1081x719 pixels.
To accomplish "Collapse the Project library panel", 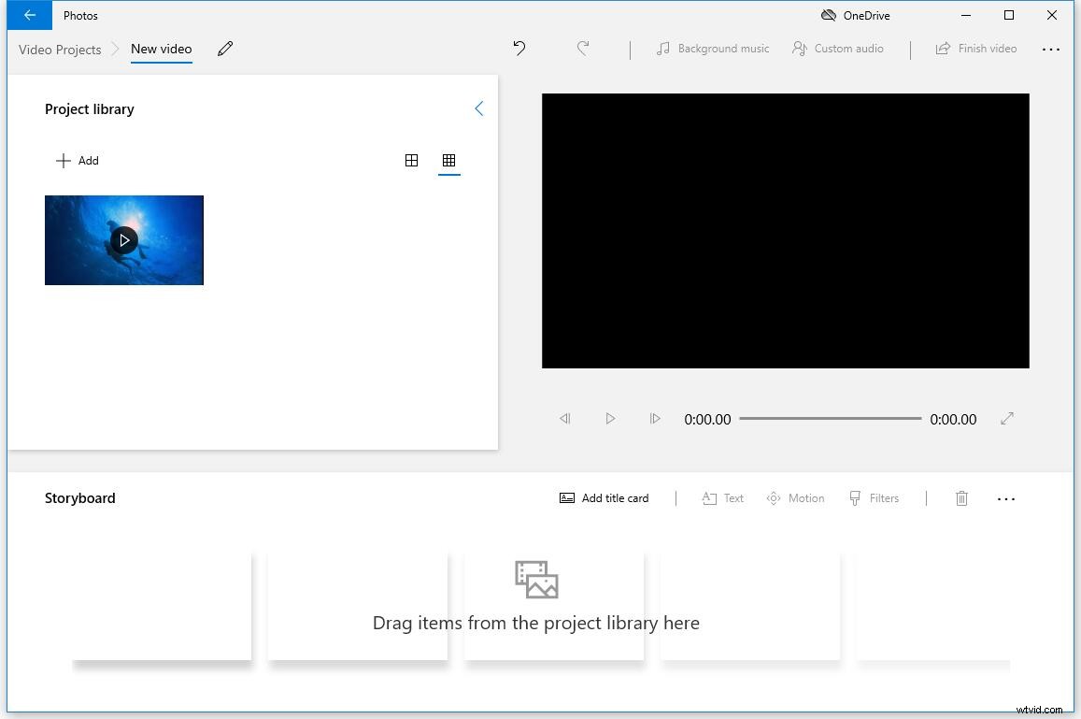I will pos(479,108).
